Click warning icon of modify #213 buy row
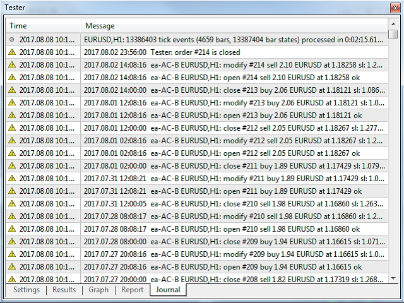 click(12, 103)
